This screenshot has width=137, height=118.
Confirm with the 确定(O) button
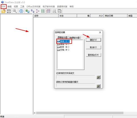coord(93,40)
